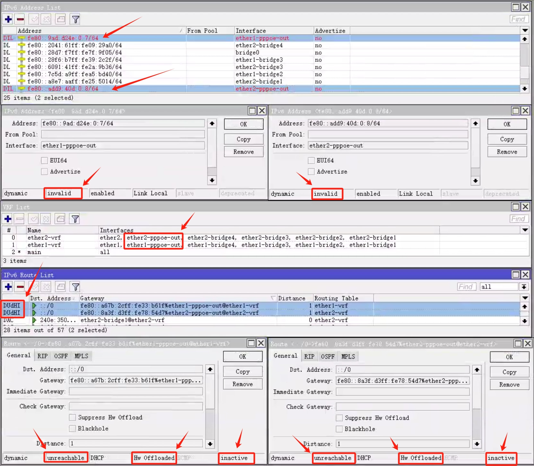Toggle Suppress Hw Offload in ether2-vrf route dialog
Viewport: 534px width, 466px height.
pyautogui.click(x=339, y=418)
